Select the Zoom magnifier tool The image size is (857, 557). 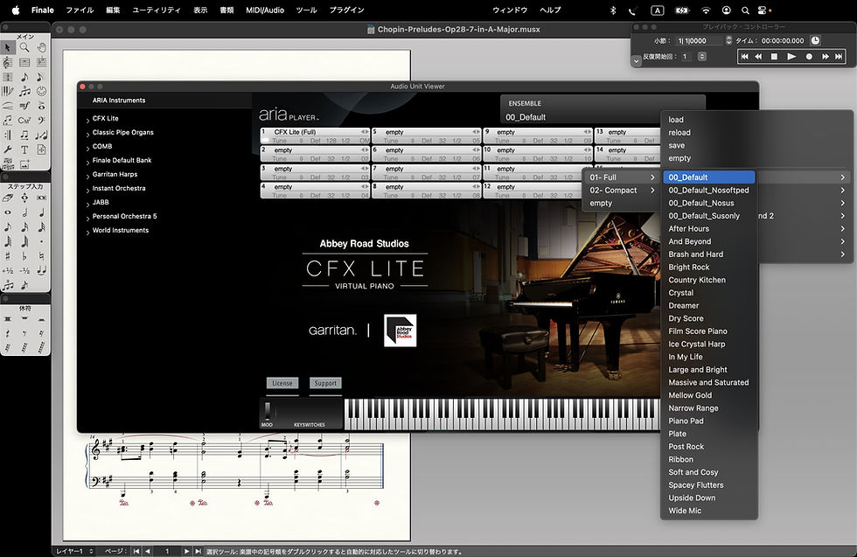point(24,48)
